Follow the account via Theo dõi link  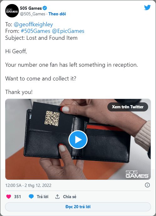click(x=57, y=14)
